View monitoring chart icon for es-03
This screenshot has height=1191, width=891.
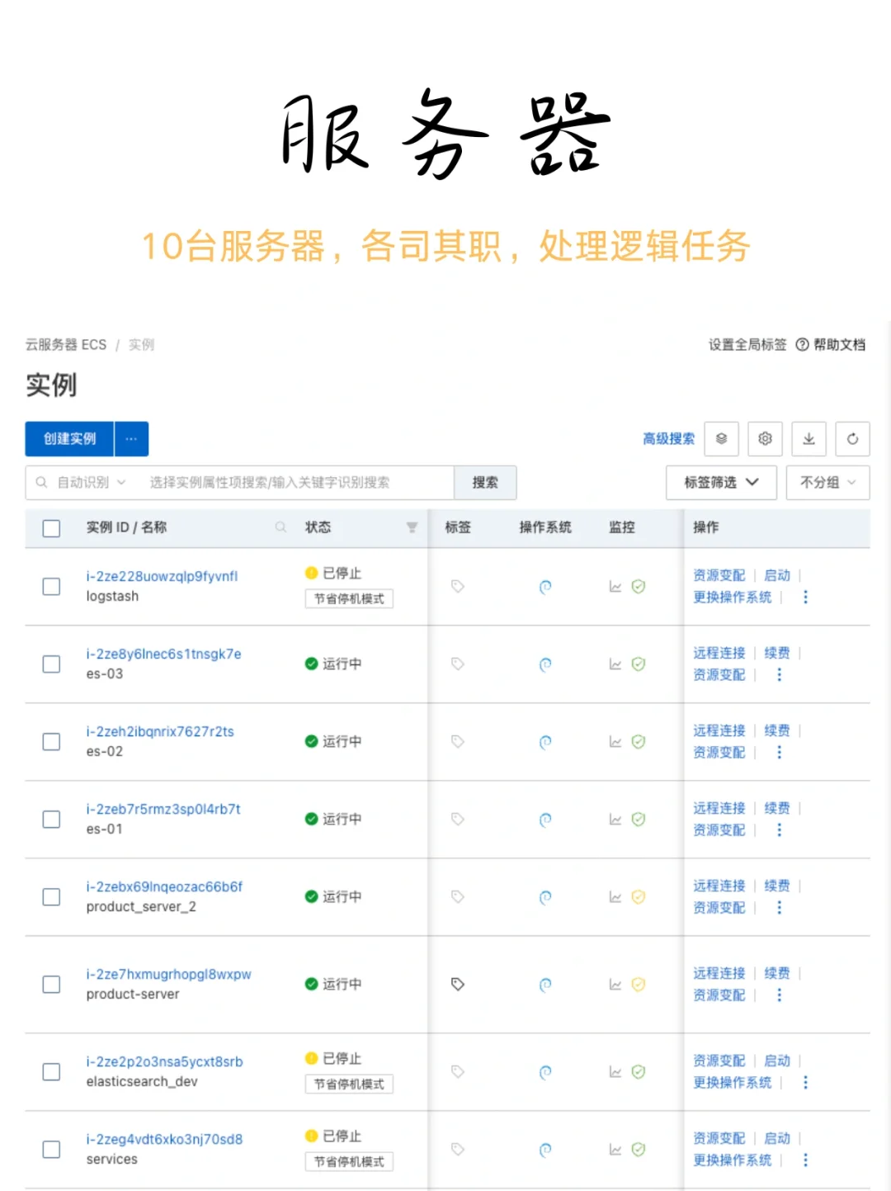click(x=615, y=664)
